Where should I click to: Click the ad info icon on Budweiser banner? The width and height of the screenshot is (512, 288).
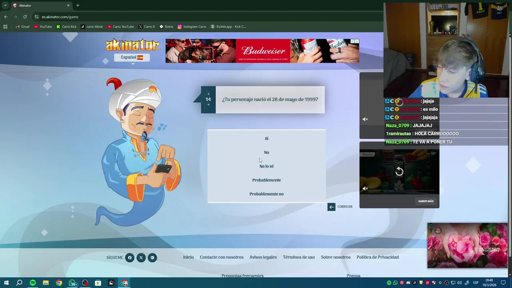352,41
